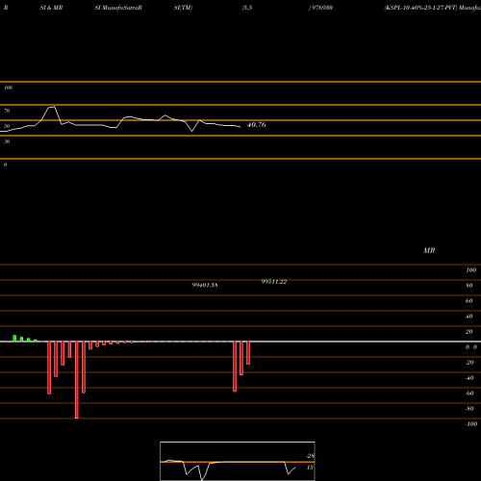Click the MR axis label 80

point(469,286)
